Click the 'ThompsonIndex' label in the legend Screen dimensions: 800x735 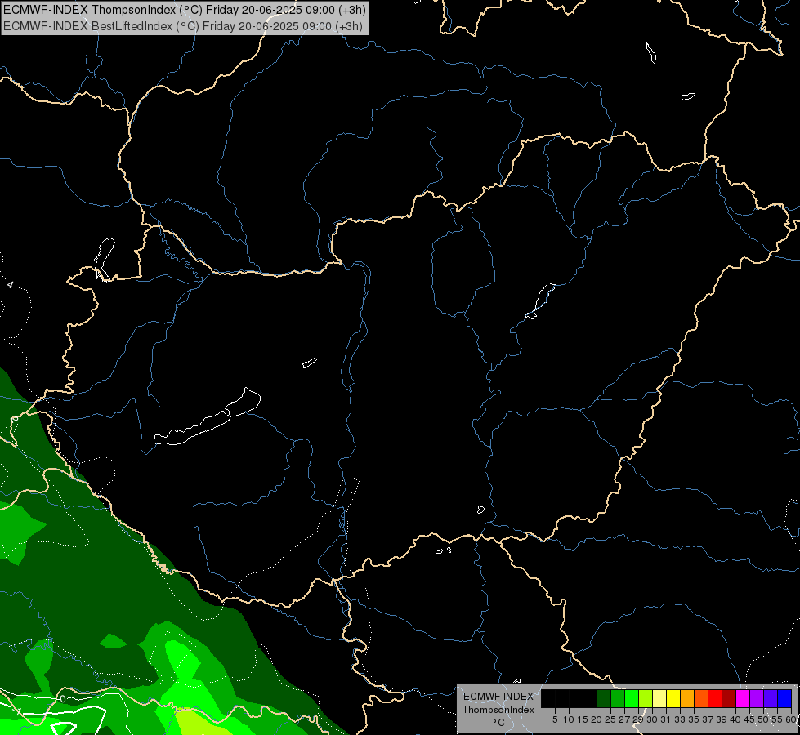pyautogui.click(x=498, y=710)
